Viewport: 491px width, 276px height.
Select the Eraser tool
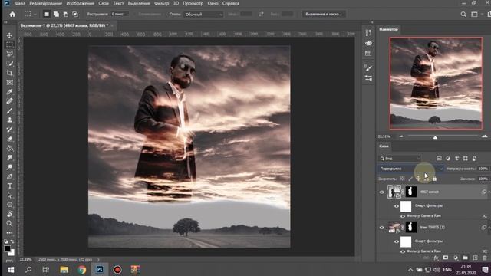10,139
